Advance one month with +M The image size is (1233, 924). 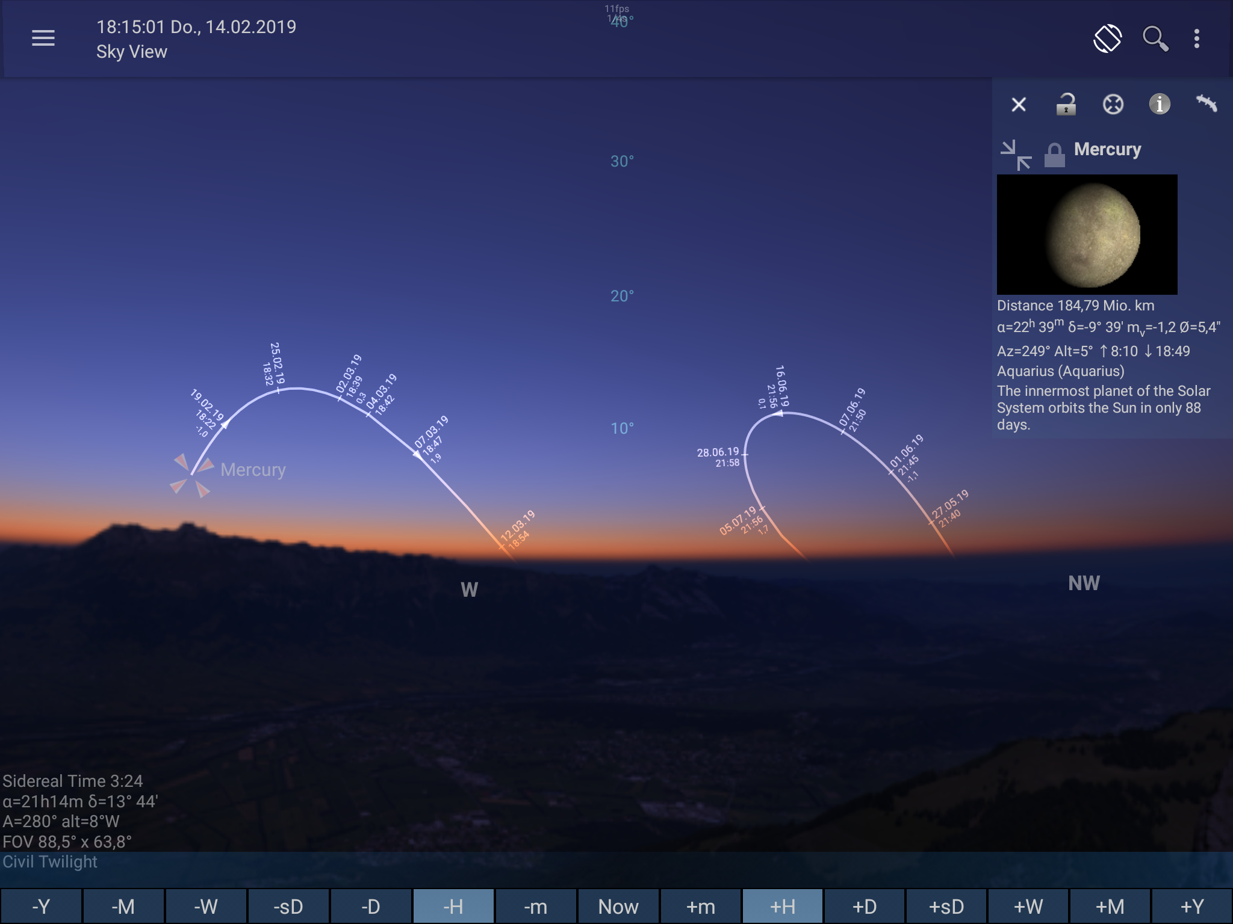1111,906
